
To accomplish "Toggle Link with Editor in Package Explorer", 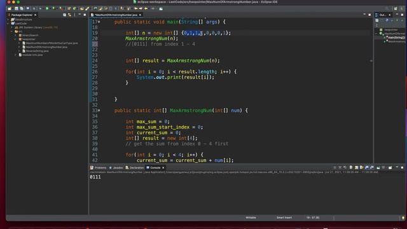I will 69,15.
